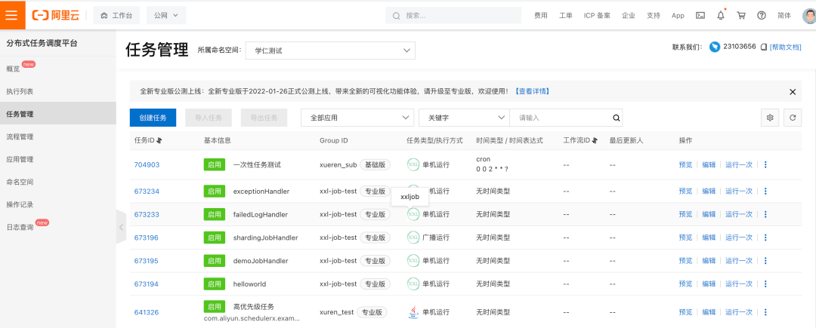816x328 pixels.
Task: Open the 全部应用 application filter dropdown
Action: coord(357,118)
